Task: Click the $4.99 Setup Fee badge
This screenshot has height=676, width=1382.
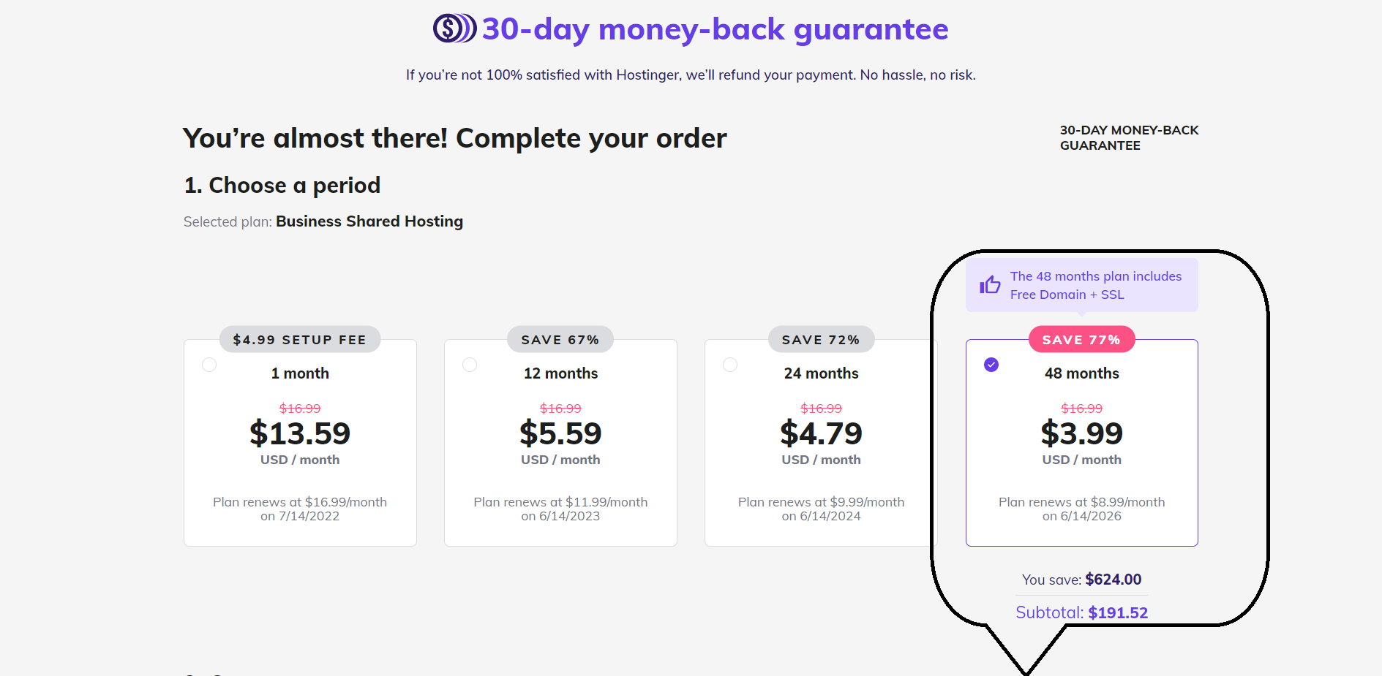Action: pos(300,340)
